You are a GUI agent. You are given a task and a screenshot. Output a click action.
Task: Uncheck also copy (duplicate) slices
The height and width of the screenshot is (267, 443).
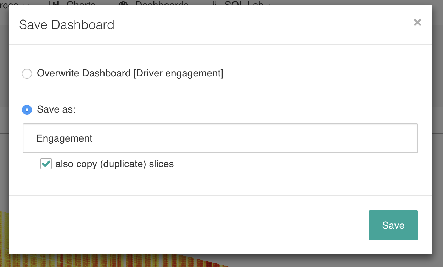pos(46,164)
